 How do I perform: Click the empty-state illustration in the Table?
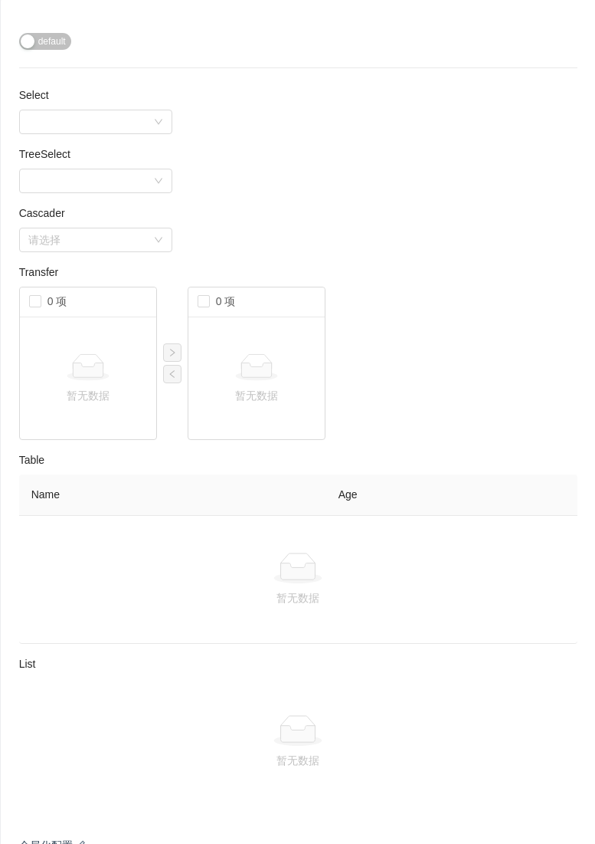tap(298, 567)
